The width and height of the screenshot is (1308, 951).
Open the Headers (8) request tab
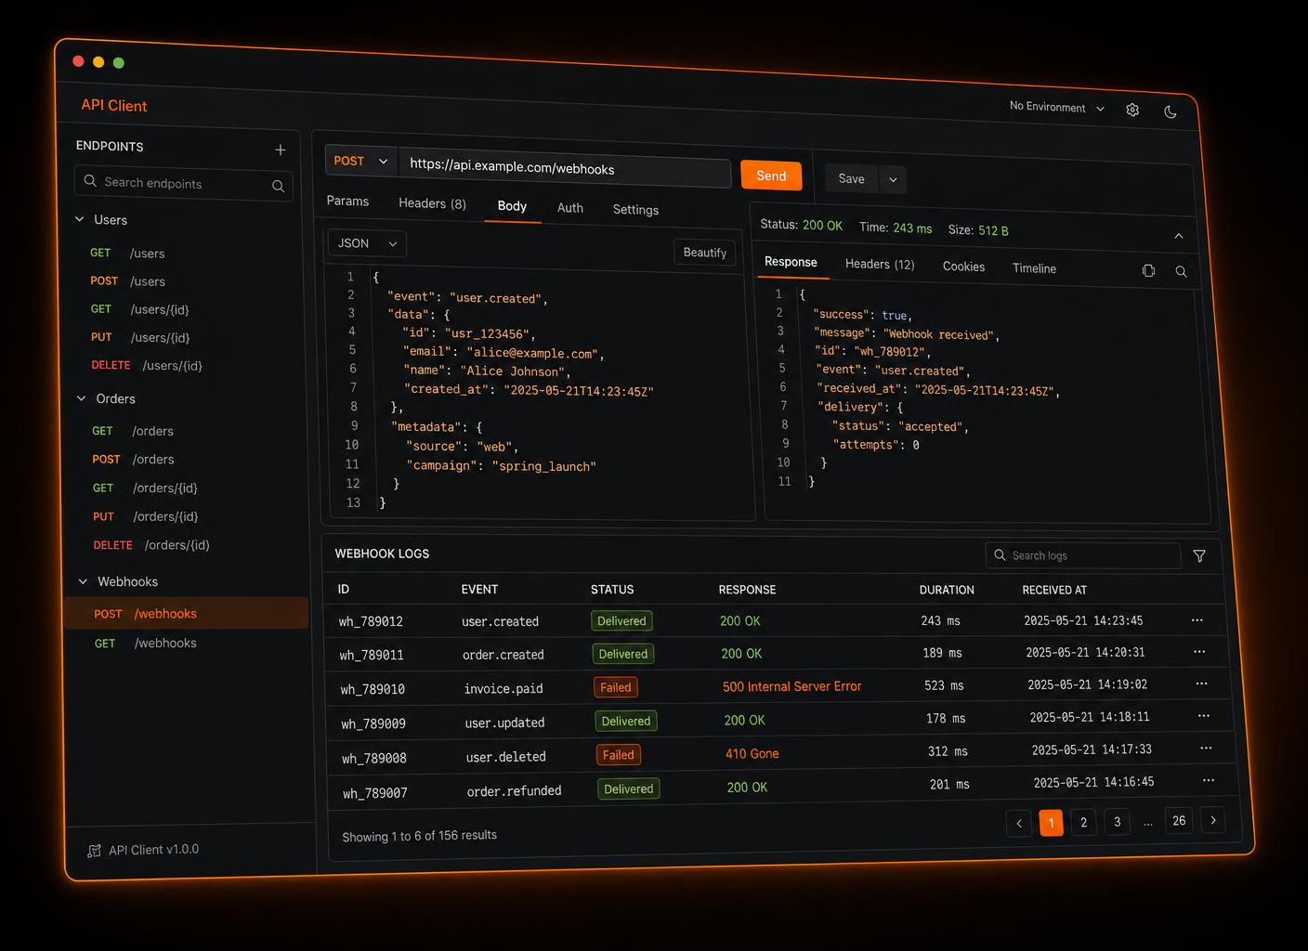(432, 203)
